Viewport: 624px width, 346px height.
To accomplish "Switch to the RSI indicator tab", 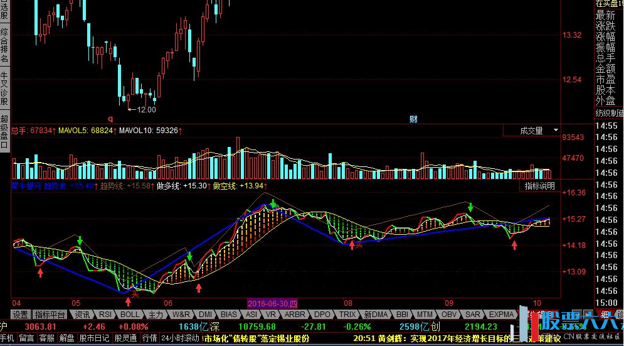I will coord(105,314).
